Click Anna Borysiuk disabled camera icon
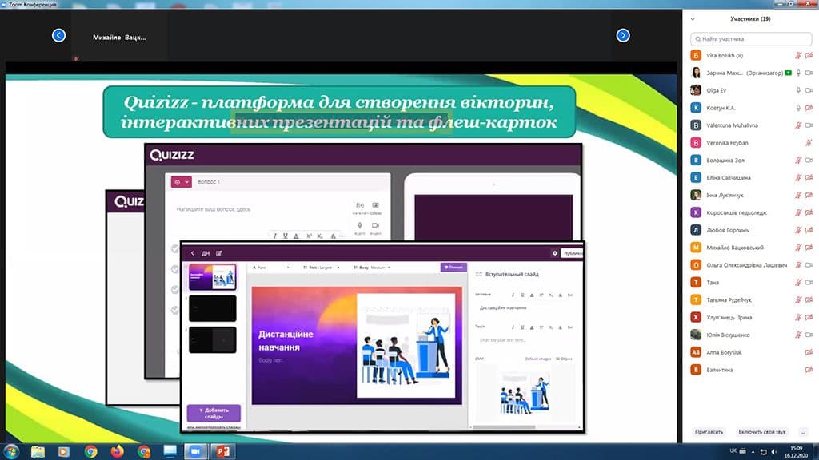819x460 pixels. click(x=809, y=352)
